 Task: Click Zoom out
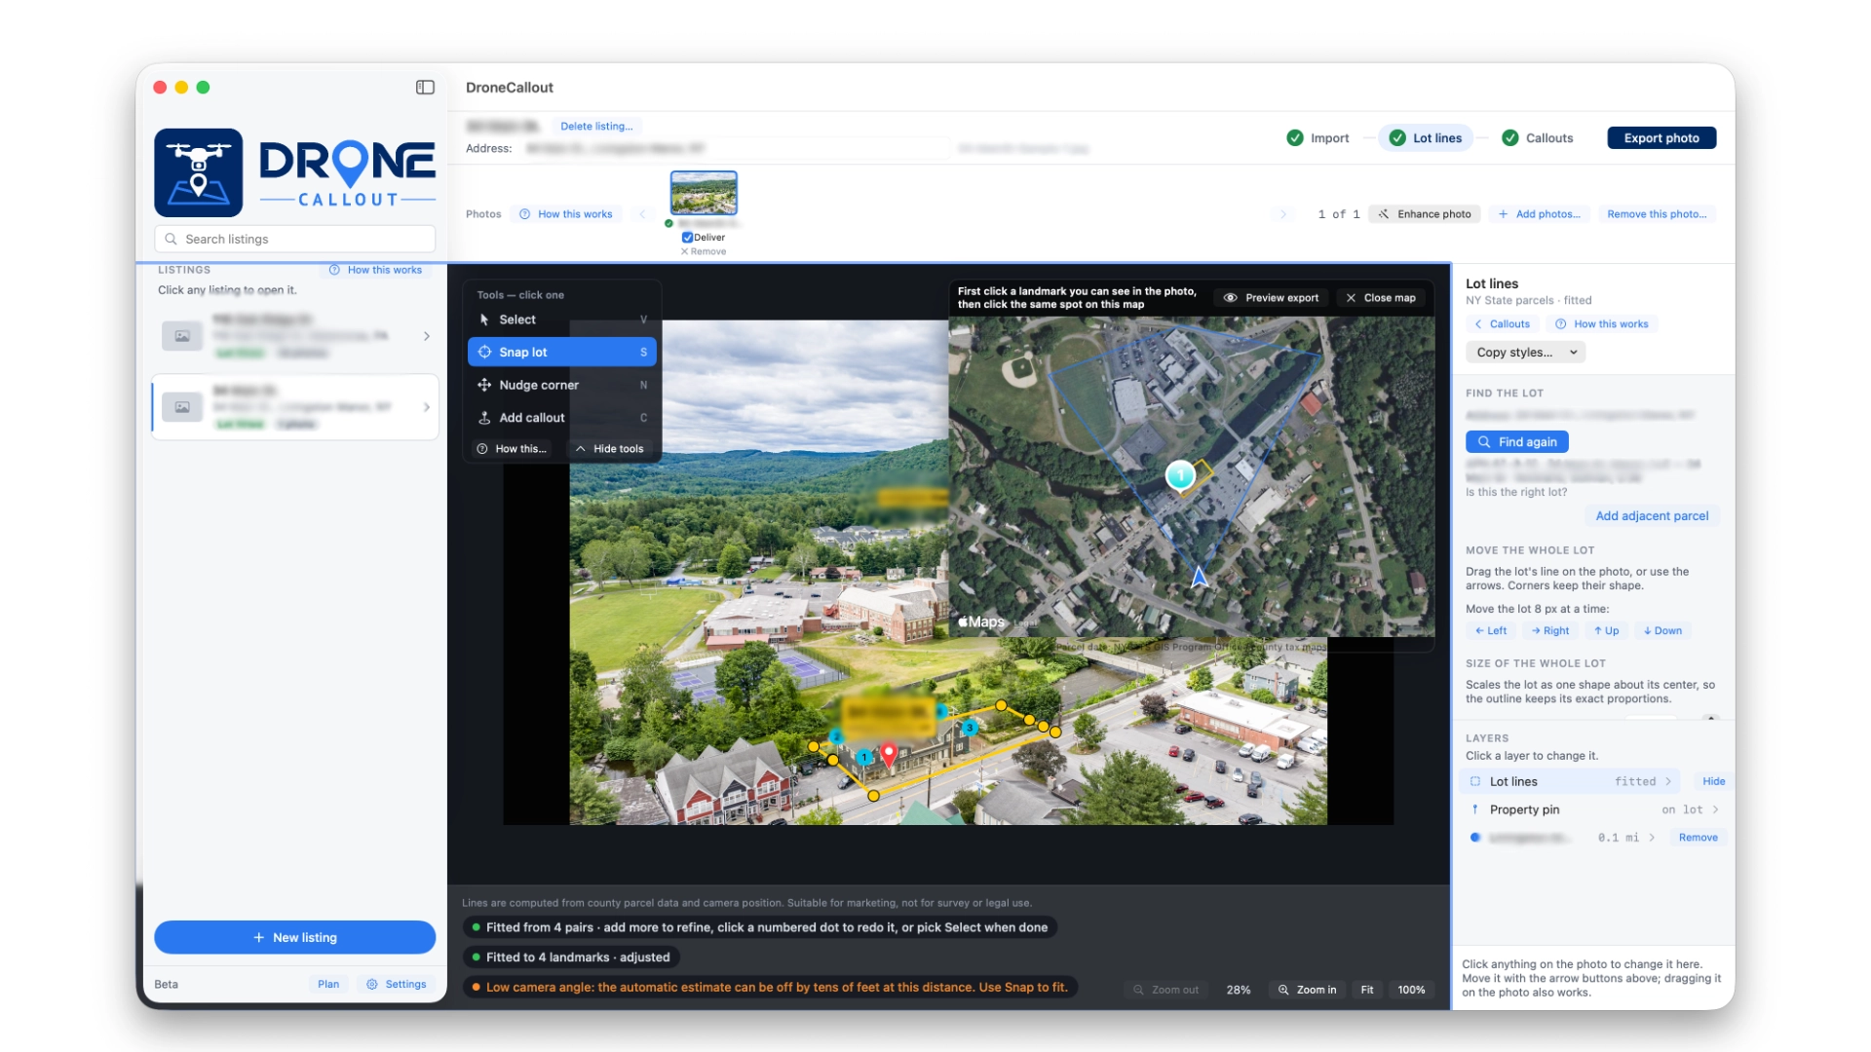(1165, 990)
